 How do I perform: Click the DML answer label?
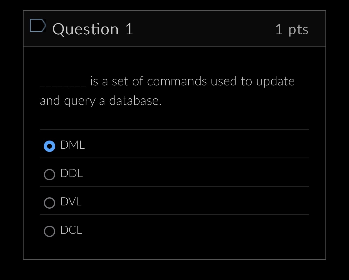[72, 145]
